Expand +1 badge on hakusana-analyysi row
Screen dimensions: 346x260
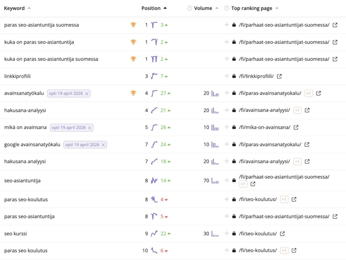pyautogui.click(x=297, y=110)
